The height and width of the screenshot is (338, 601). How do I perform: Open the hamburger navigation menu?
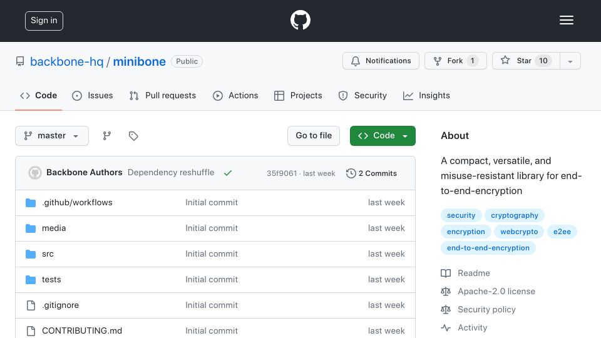(566, 20)
